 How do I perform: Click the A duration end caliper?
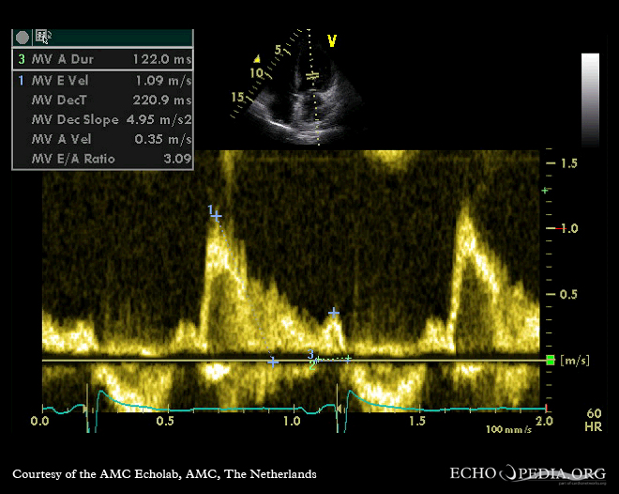click(x=348, y=359)
